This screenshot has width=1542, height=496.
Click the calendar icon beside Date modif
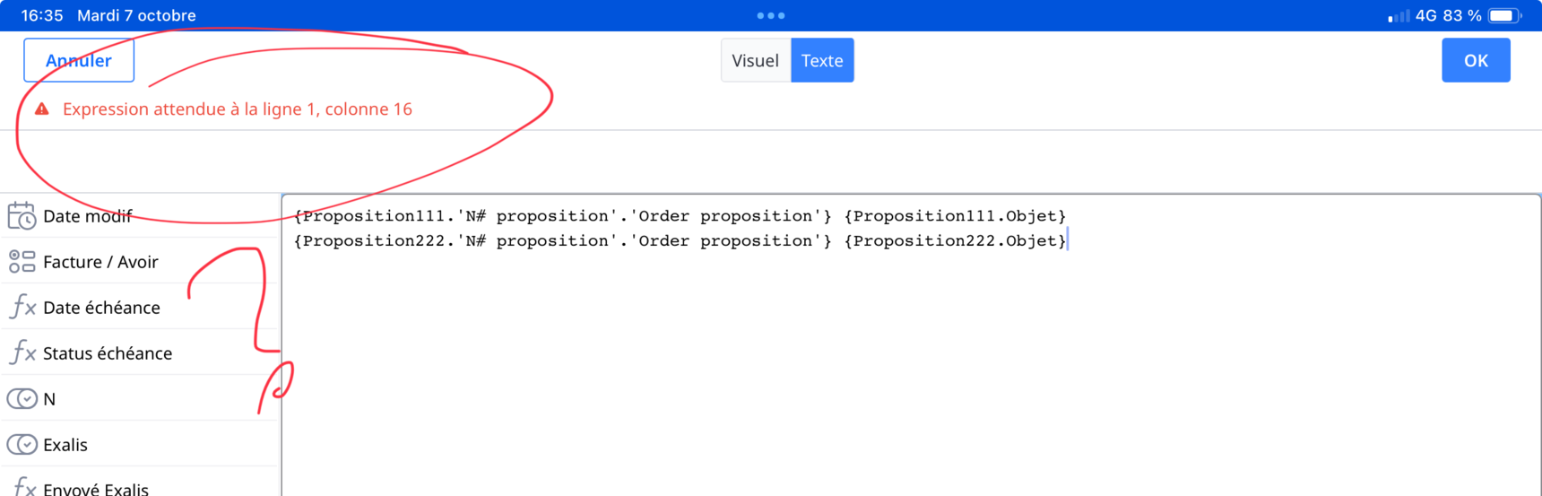coord(22,216)
